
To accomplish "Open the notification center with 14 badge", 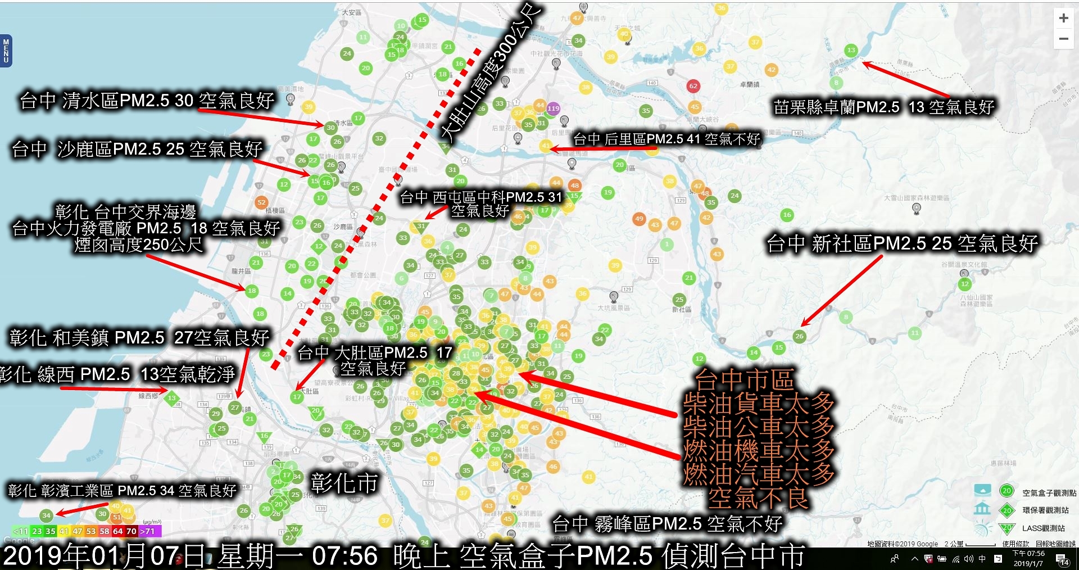I will click(x=1063, y=559).
